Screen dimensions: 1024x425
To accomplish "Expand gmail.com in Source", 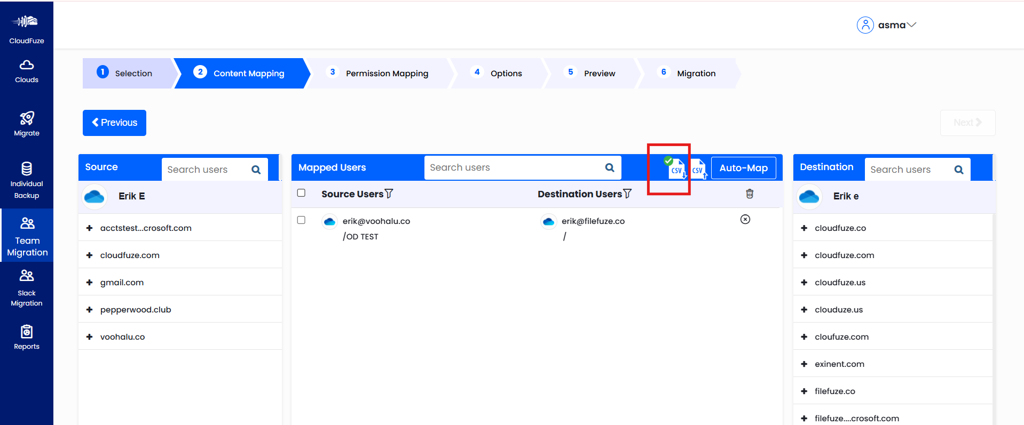I will [x=89, y=283].
